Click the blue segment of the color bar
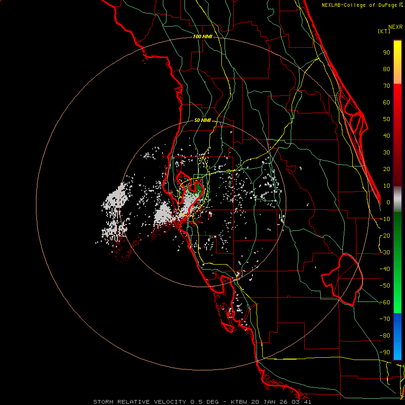Screen dimensions: 405x405 [397, 337]
